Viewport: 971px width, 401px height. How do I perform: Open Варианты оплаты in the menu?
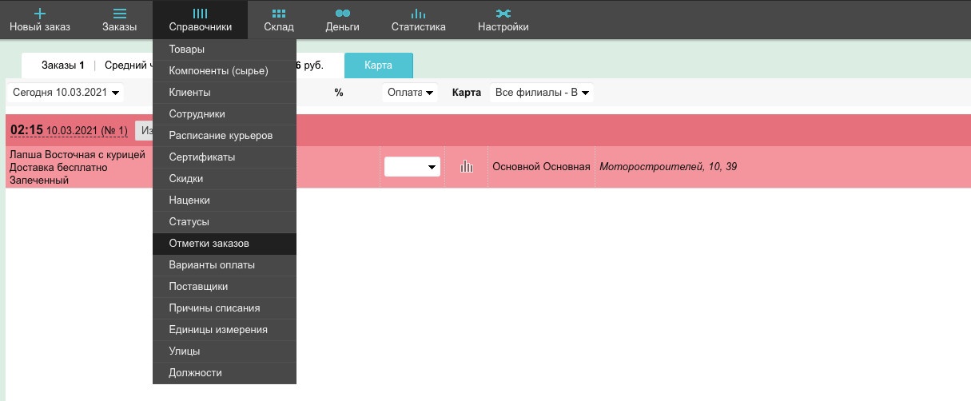click(x=212, y=265)
